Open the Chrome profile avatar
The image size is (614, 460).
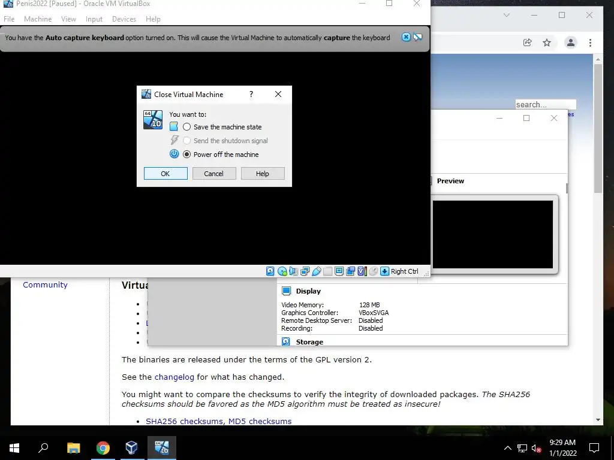tap(571, 43)
